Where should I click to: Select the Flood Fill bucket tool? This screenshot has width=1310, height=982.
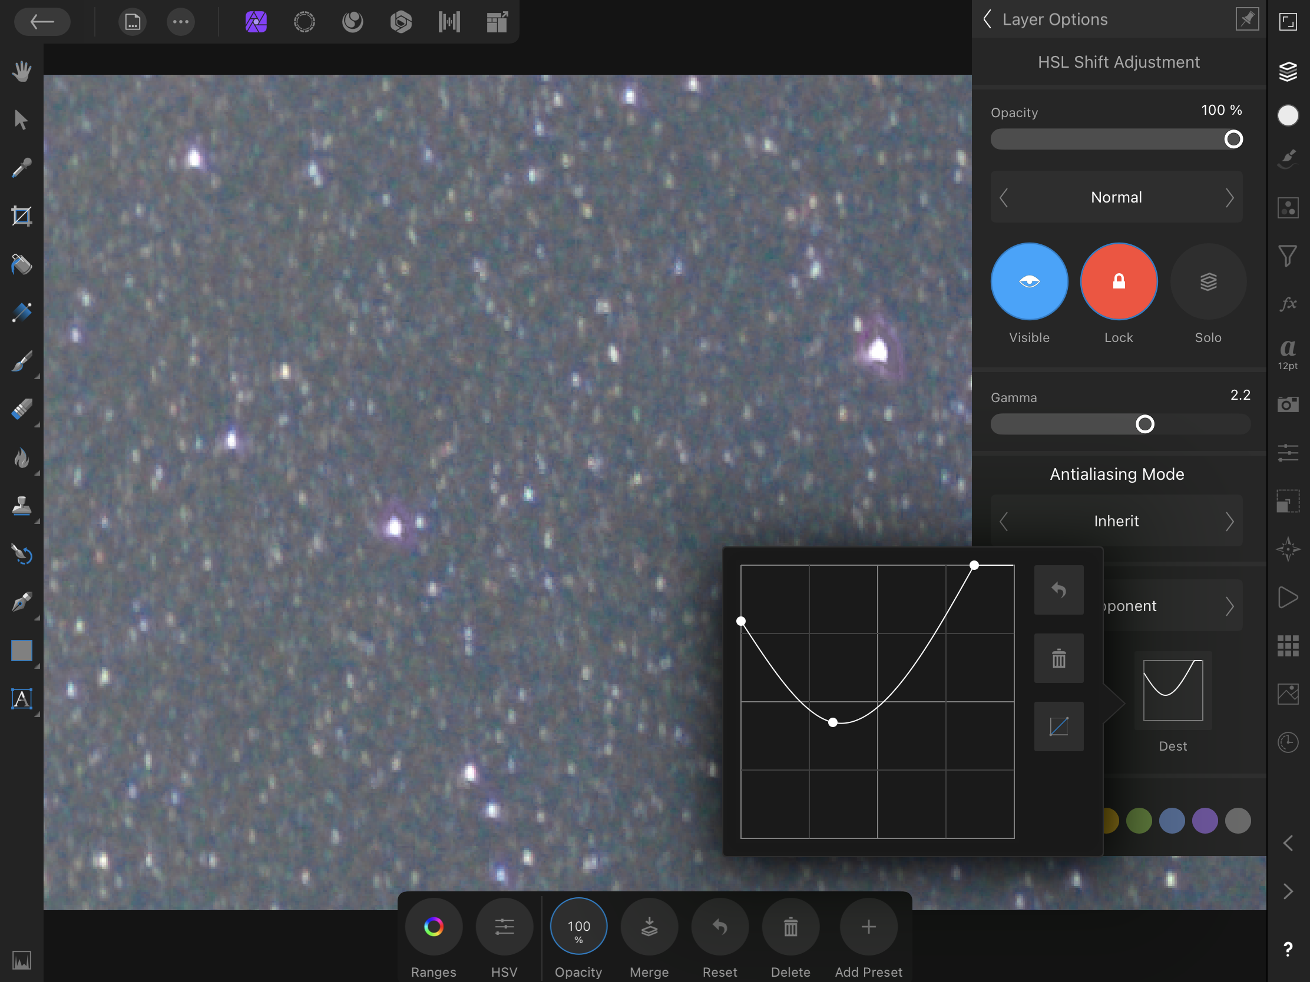22,264
